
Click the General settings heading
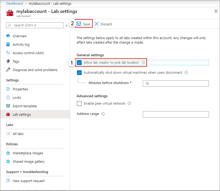click(x=90, y=55)
